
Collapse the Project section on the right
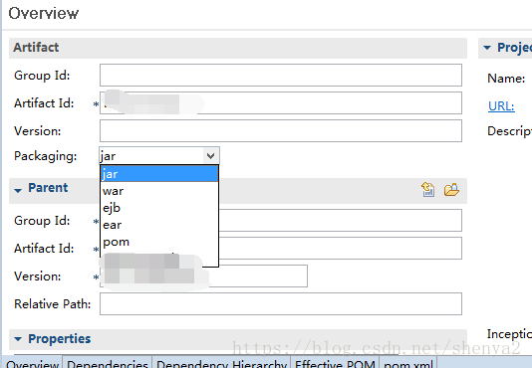(x=487, y=48)
